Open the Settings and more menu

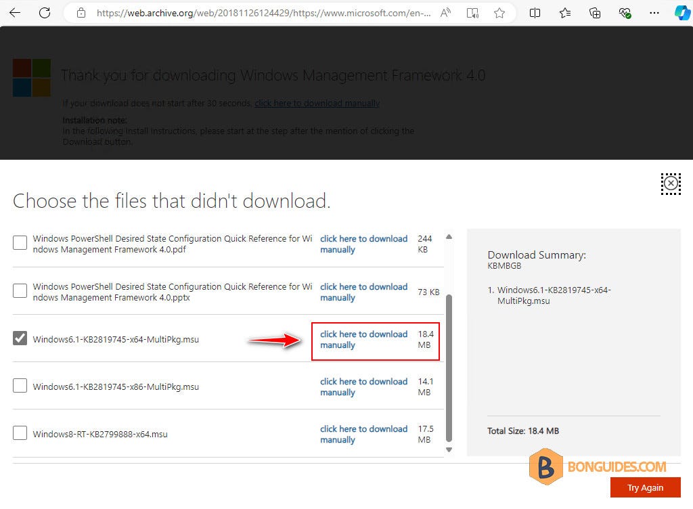pos(654,12)
